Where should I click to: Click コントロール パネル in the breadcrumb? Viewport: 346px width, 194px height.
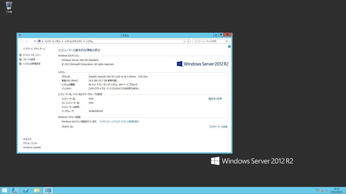point(52,41)
